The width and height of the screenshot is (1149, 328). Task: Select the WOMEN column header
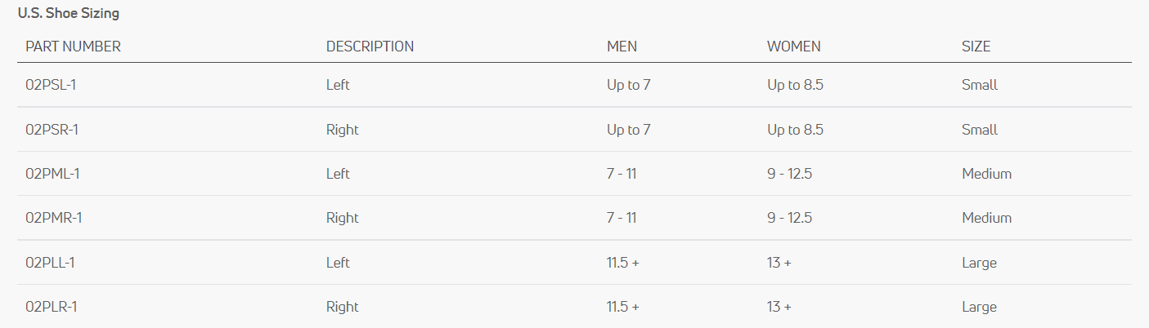(x=793, y=47)
